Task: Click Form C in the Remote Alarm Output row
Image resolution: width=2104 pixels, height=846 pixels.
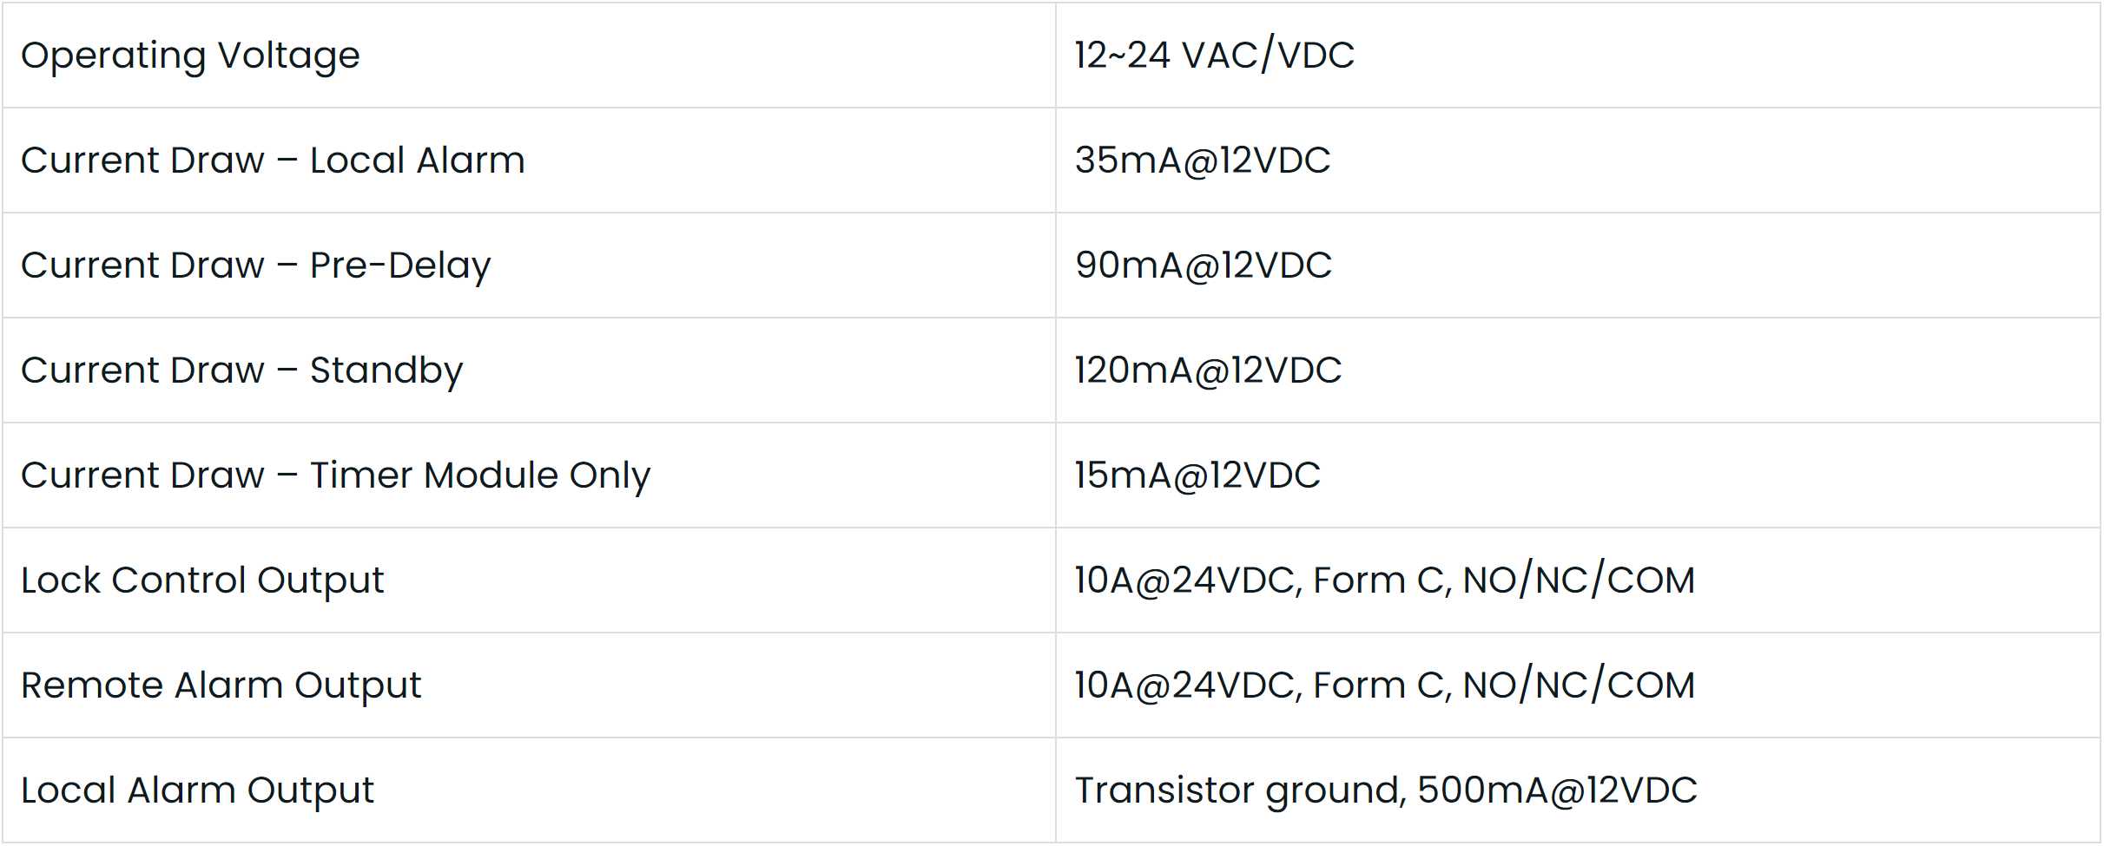Action: coord(1381,685)
